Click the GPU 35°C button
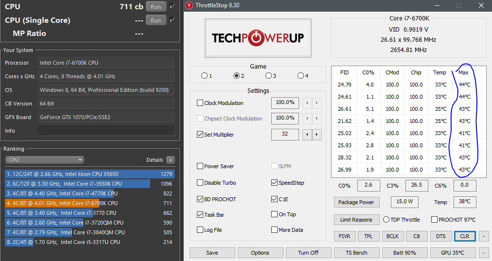 453,253
